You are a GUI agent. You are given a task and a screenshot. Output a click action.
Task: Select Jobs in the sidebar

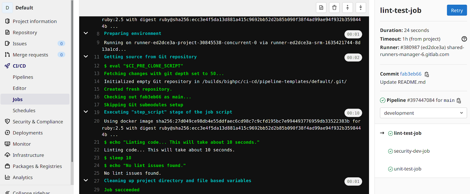tap(35, 99)
